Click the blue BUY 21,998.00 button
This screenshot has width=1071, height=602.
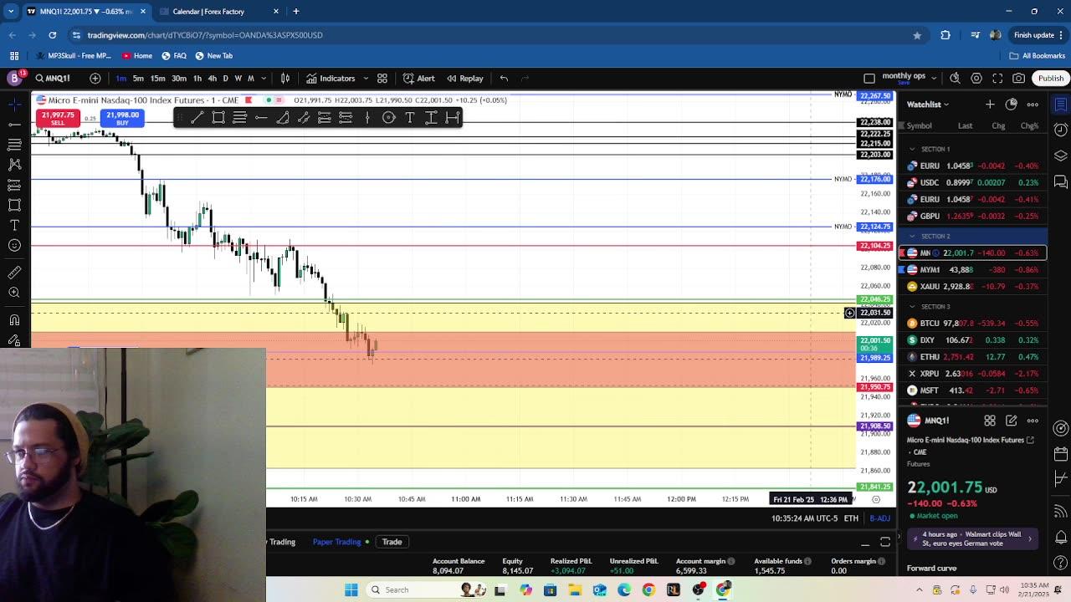click(122, 119)
